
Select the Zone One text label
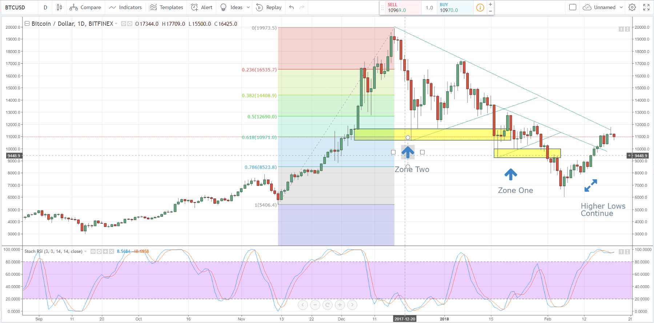coord(515,190)
